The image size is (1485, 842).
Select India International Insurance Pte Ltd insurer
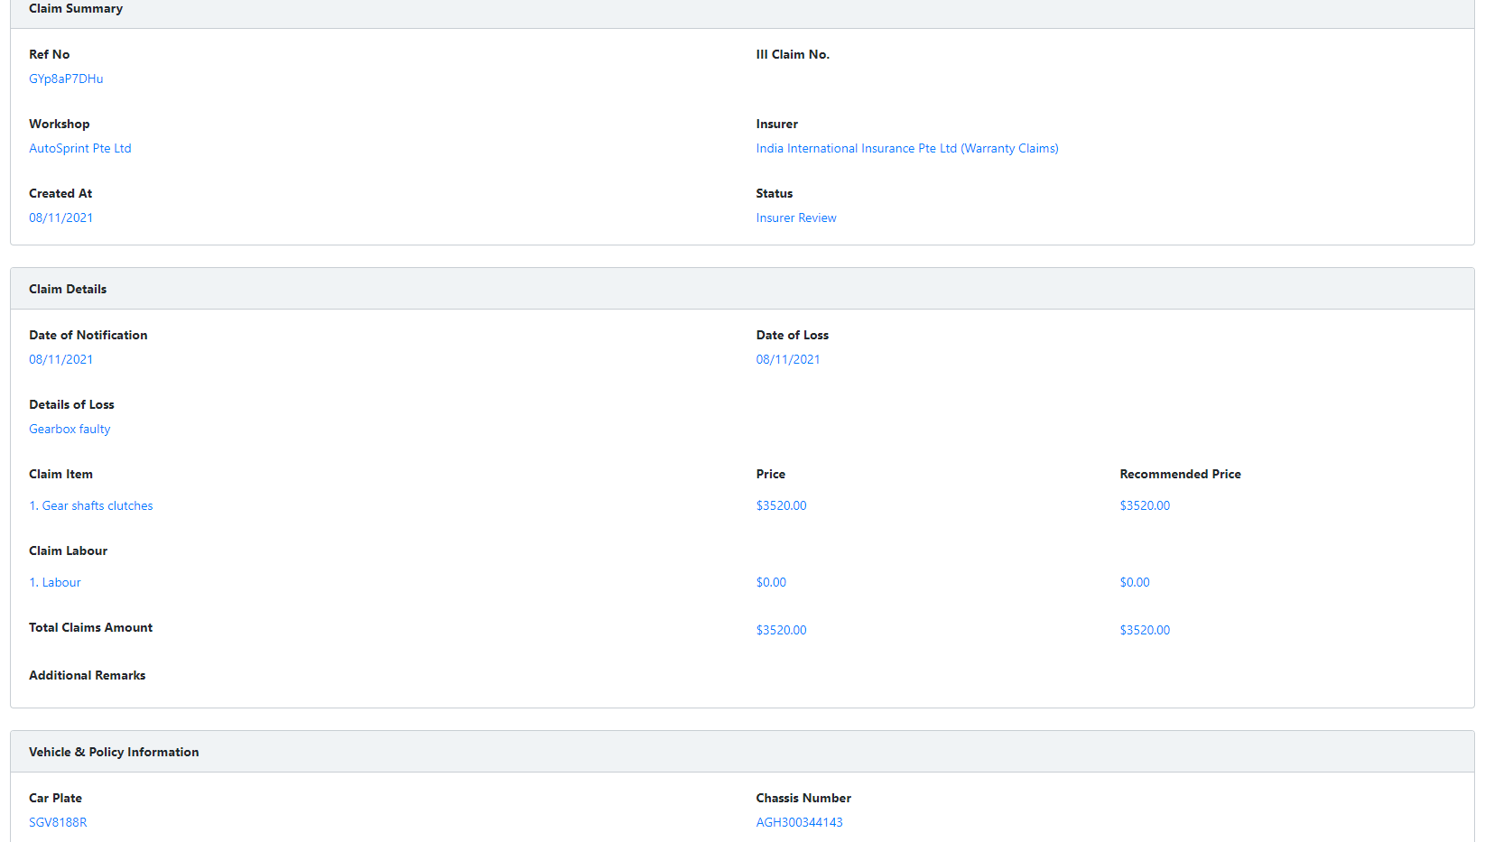tap(906, 148)
